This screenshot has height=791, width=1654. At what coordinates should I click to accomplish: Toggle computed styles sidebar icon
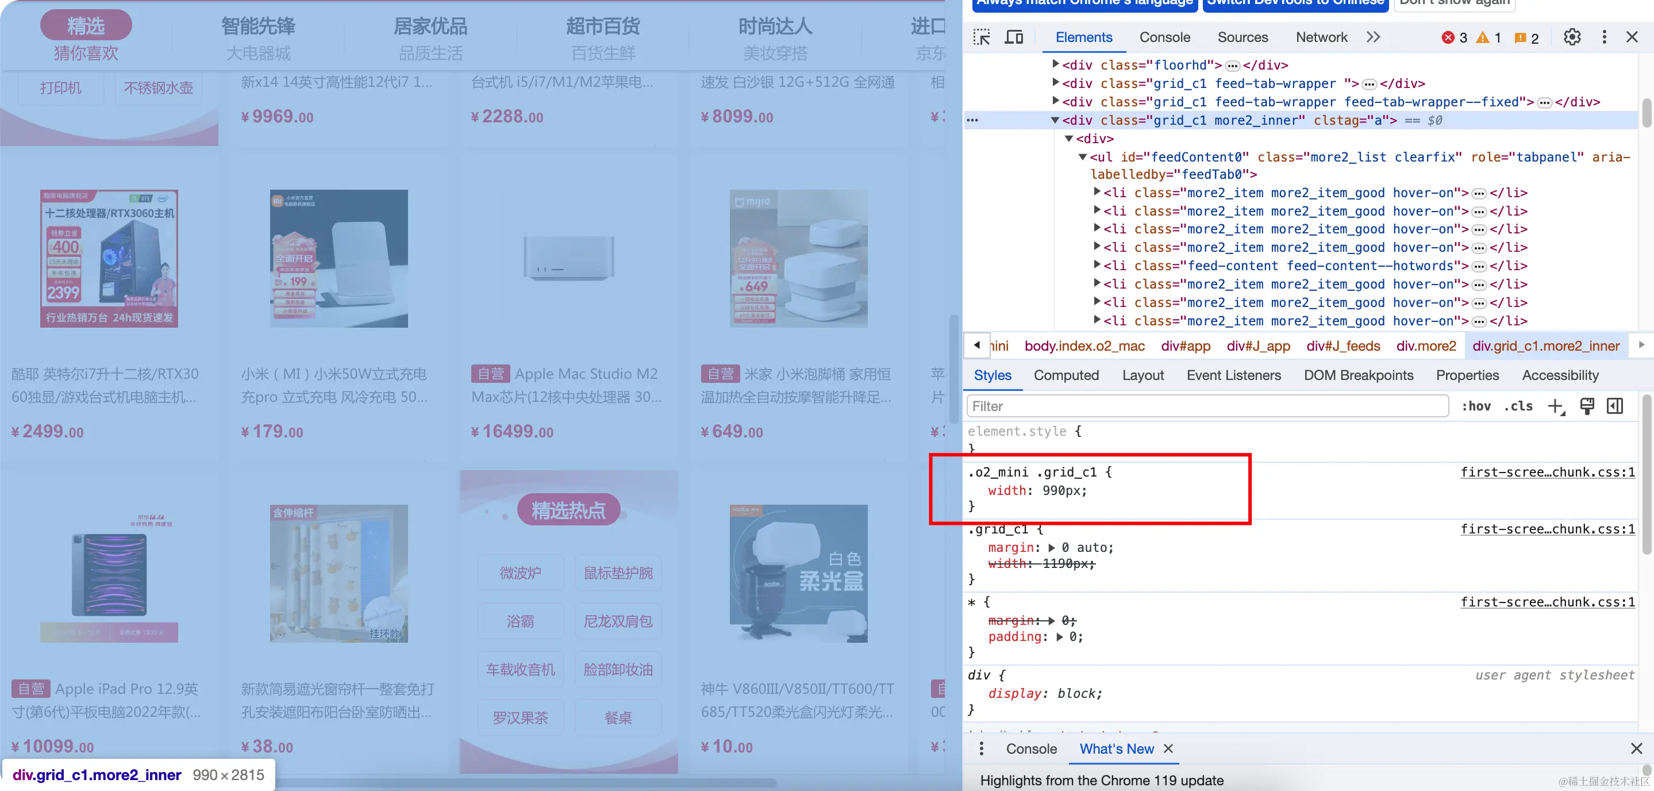point(1615,406)
